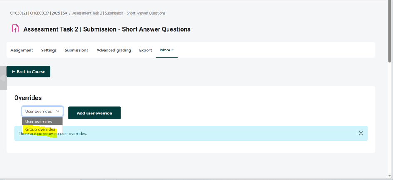This screenshot has width=393, height=180.
Task: Click the scrollbar up arrow
Action: (390, 2)
